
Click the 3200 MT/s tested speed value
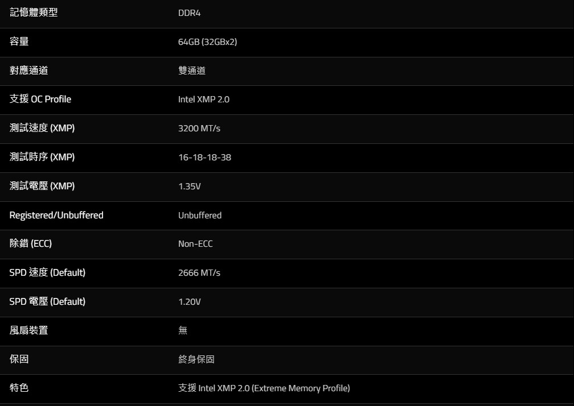click(x=199, y=129)
